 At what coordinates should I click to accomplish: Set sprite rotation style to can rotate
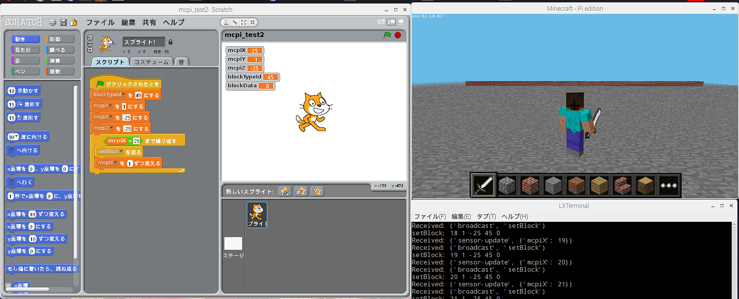(90, 38)
